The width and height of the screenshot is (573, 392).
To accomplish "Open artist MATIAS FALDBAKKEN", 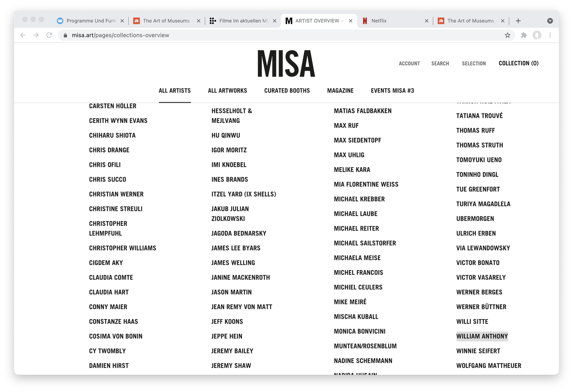I will [363, 111].
